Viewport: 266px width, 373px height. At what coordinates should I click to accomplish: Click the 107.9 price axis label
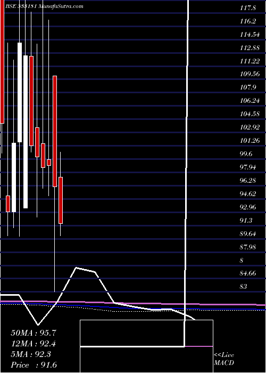pos(247,87)
